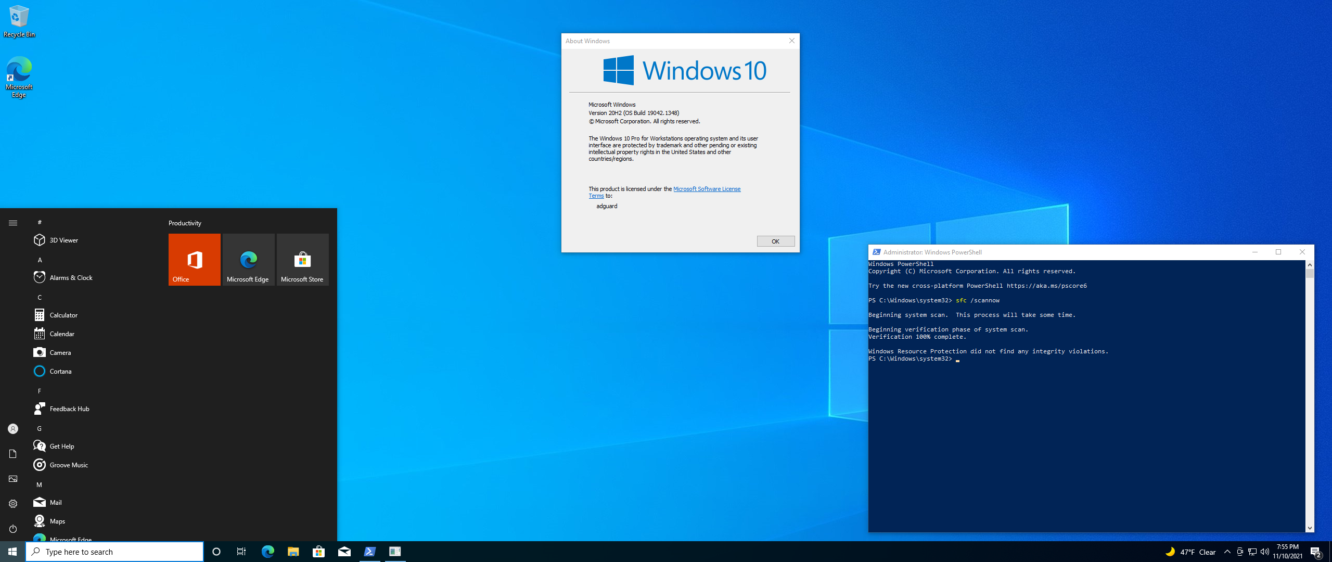Image resolution: width=1332 pixels, height=562 pixels.
Task: Click the Microsoft Edge Start tile
Action: pyautogui.click(x=249, y=259)
